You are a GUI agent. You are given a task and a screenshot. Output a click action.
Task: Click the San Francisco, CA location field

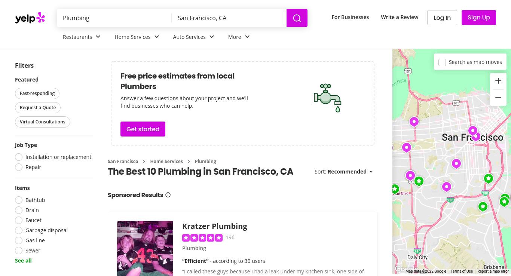(229, 18)
